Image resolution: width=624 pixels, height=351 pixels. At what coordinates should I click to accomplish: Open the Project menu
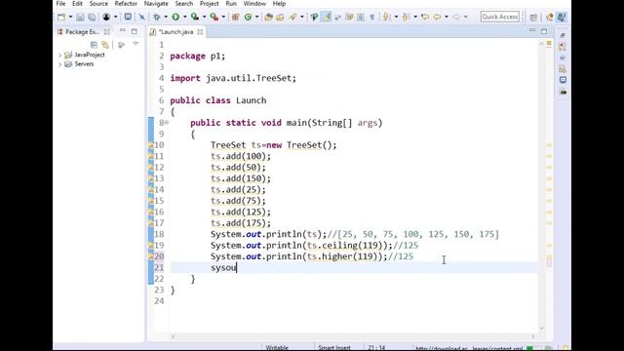[210, 4]
